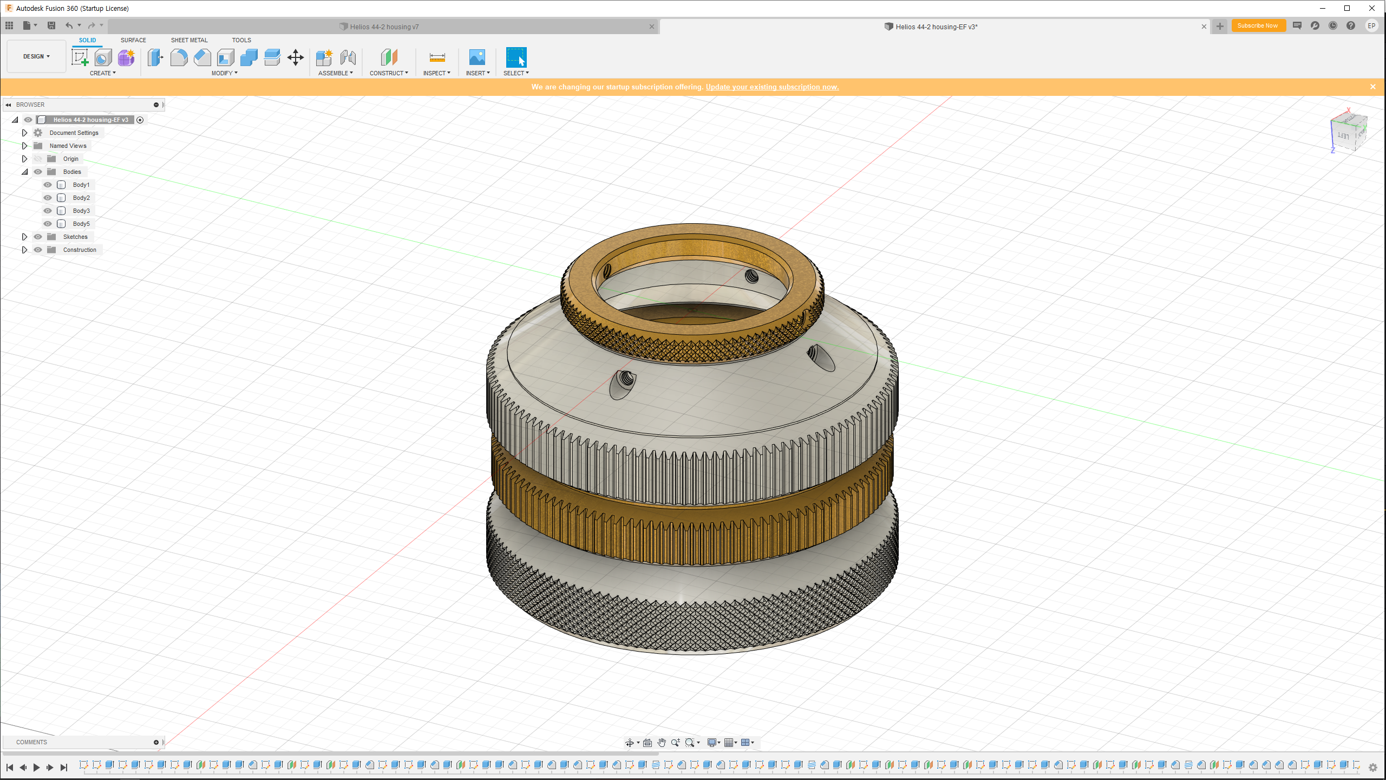1386x780 pixels.
Task: Click the Fillet tool icon
Action: point(179,57)
